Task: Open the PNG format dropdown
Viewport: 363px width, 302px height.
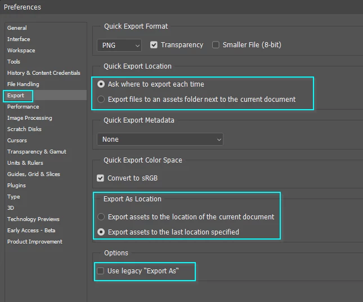Action: pos(119,45)
